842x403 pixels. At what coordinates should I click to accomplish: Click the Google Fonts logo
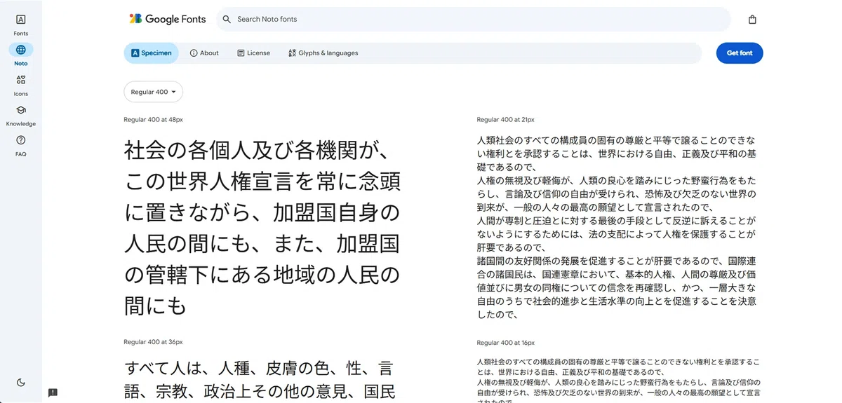168,19
